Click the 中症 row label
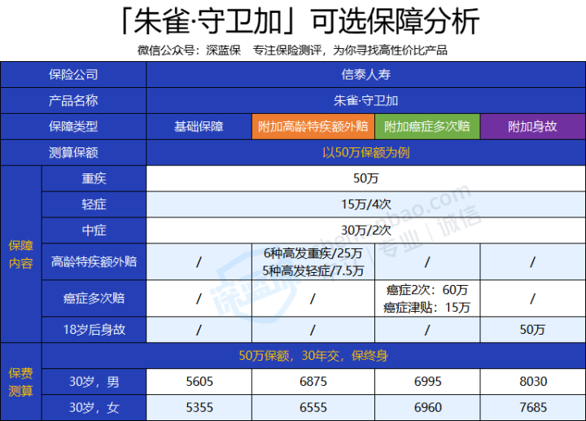 click(x=94, y=230)
